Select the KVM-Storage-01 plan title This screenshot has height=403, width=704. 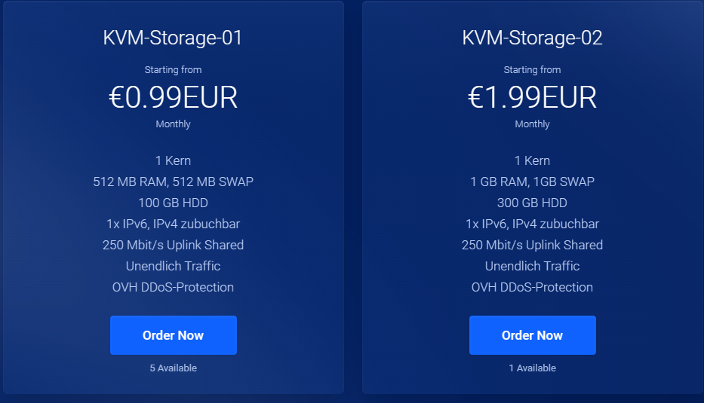[x=173, y=38]
